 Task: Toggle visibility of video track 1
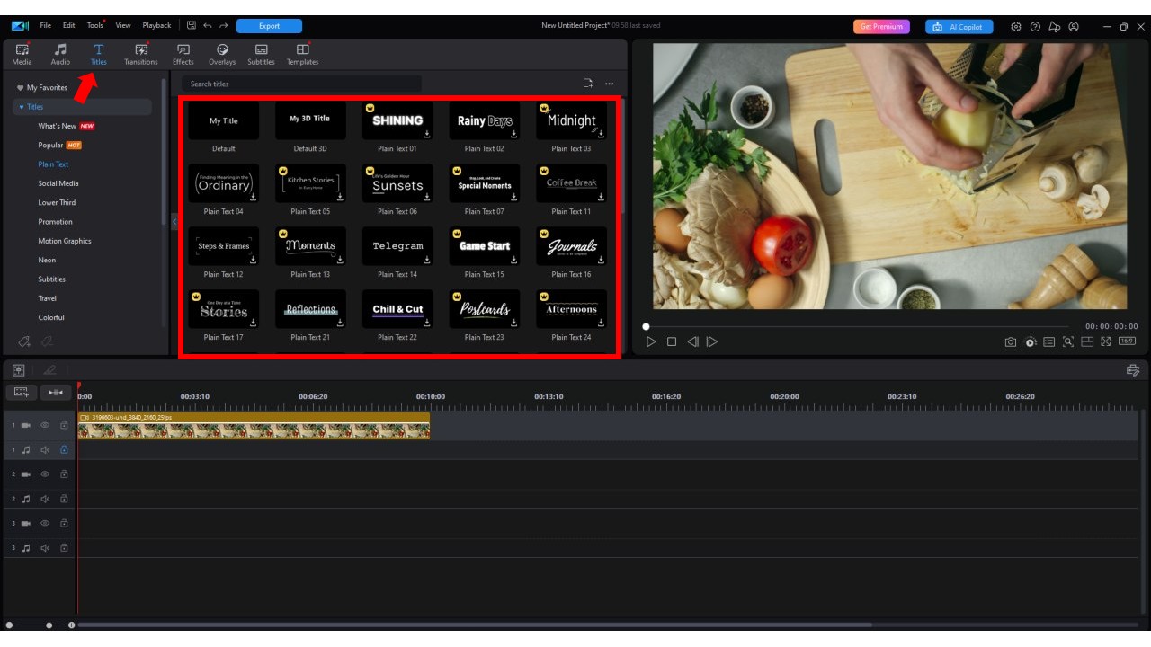pyautogui.click(x=45, y=425)
